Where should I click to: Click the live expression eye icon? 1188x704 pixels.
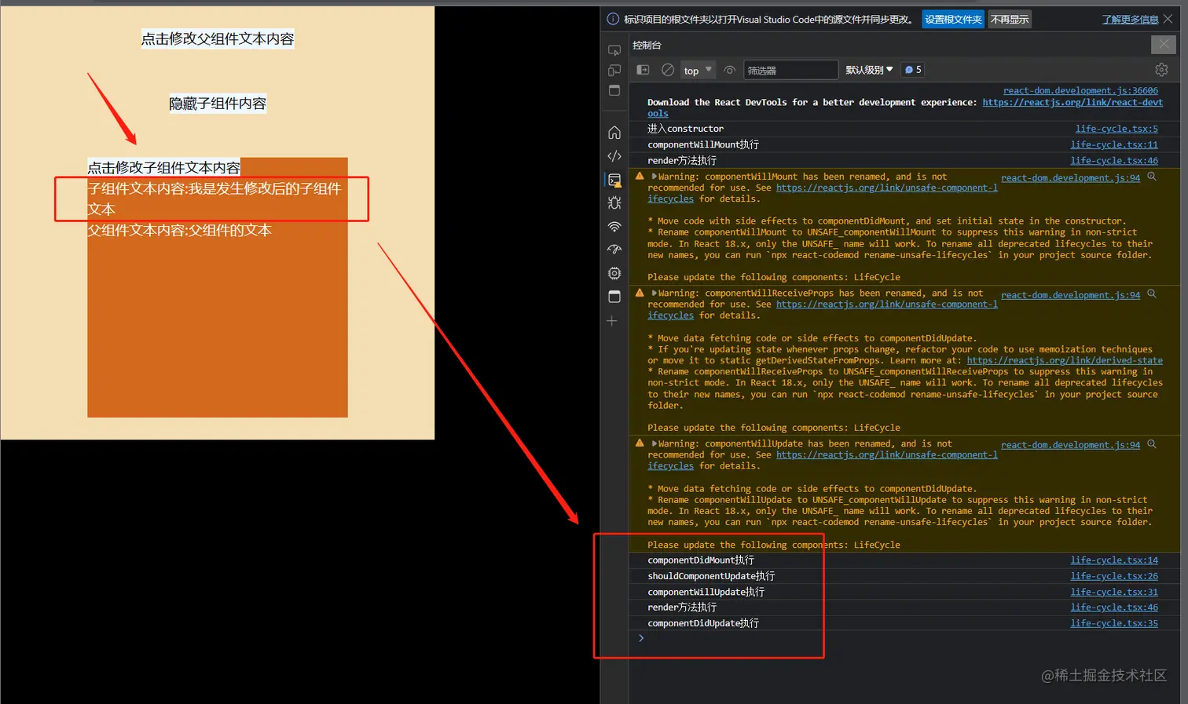point(730,70)
